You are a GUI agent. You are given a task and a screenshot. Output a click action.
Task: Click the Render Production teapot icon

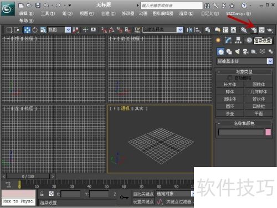270,30
